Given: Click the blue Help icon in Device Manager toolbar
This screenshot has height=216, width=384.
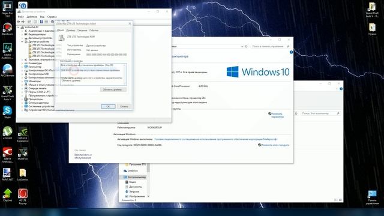Looking at the screenshot, I should pyautogui.click(x=41, y=22).
